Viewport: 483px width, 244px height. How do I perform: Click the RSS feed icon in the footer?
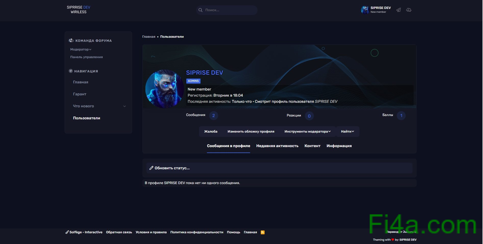(x=263, y=232)
